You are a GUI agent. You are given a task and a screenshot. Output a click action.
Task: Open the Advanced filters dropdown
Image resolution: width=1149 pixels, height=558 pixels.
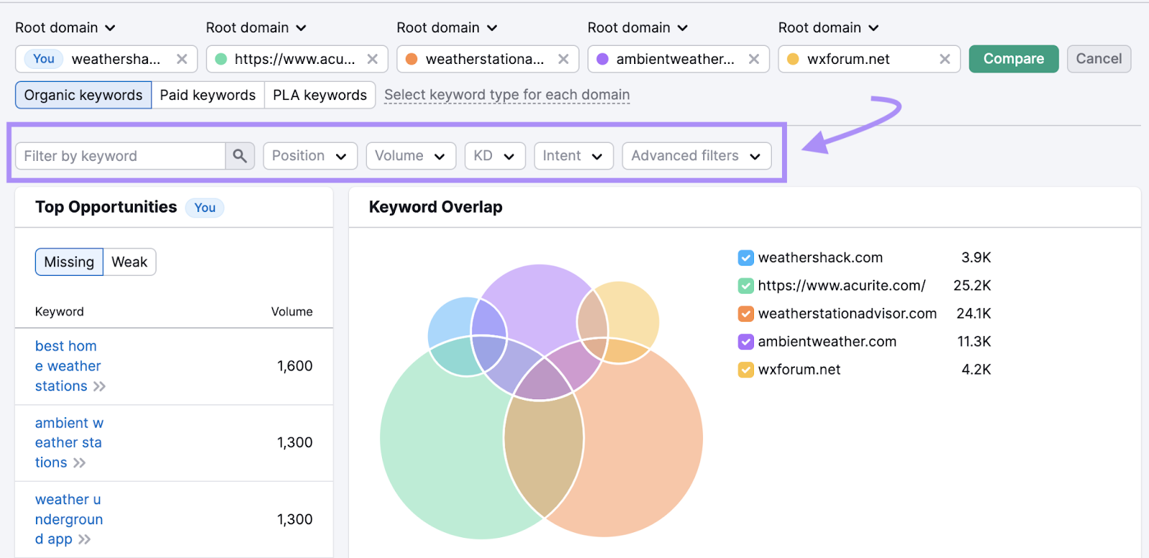[697, 156]
